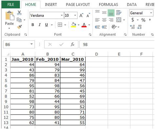Click Select All corner triangle
The height and width of the screenshot is (129, 155).
click(x=8, y=54)
